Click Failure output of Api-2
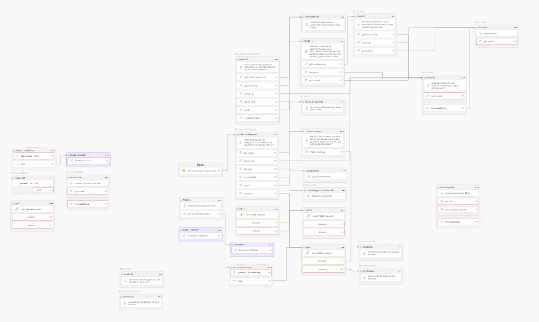This screenshot has height=322, width=539. 323,232
